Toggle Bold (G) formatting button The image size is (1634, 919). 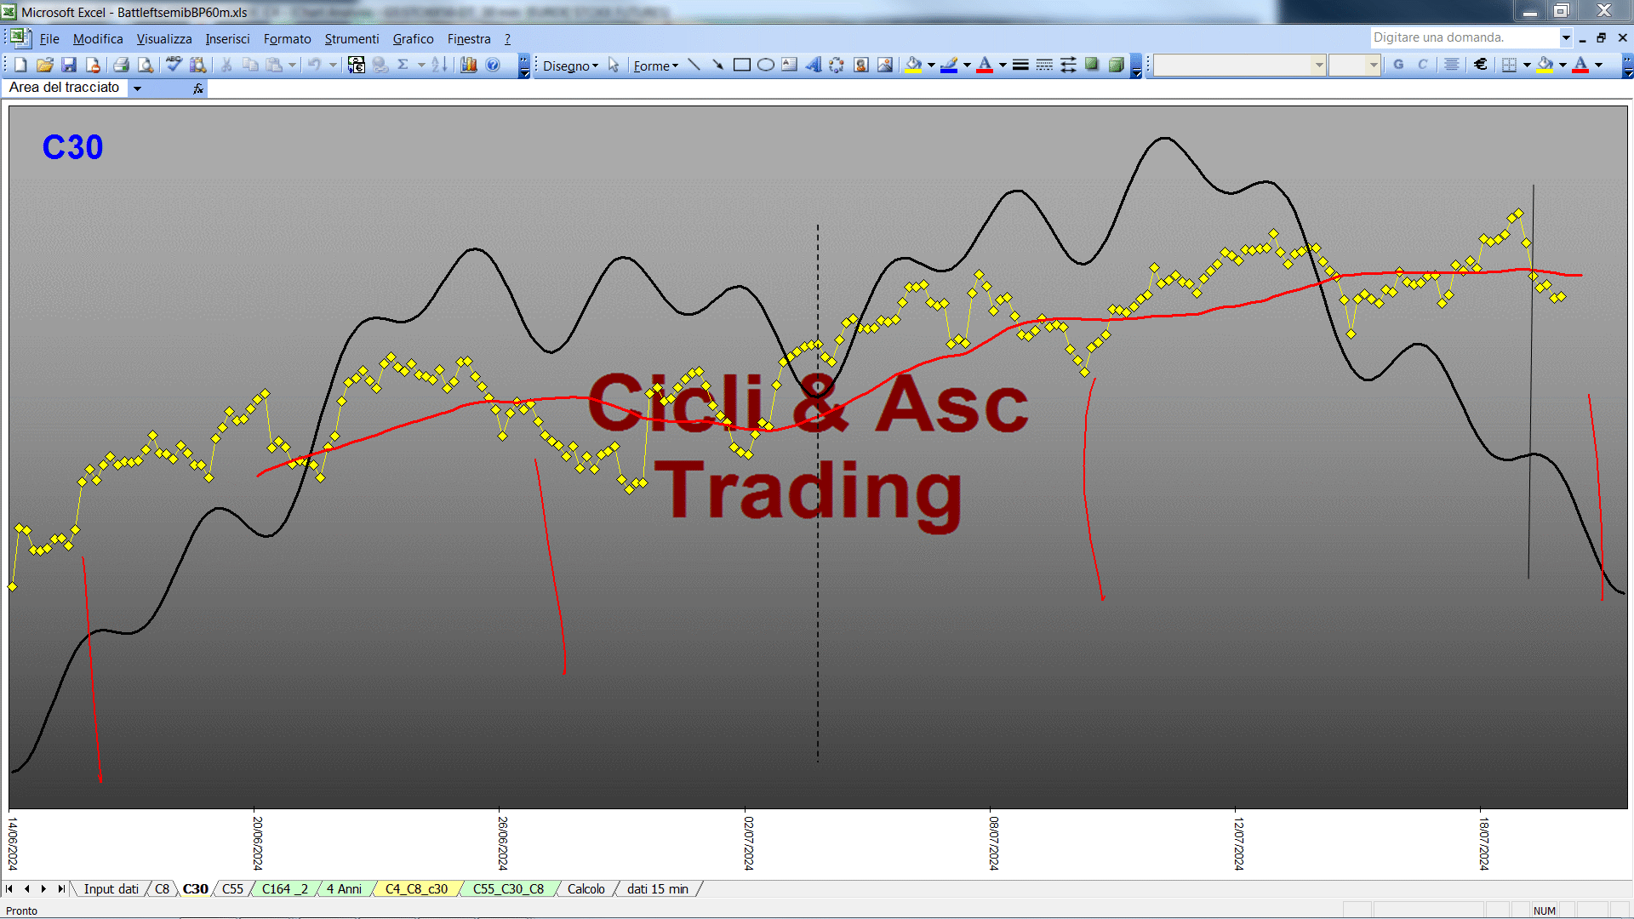[x=1398, y=65]
